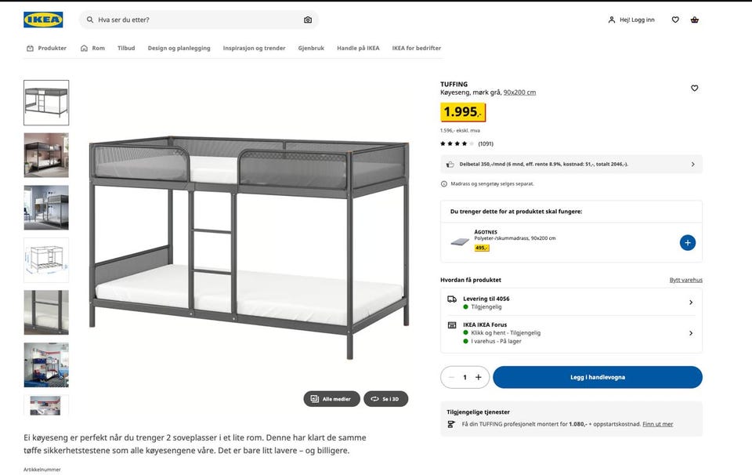This screenshot has height=475, width=752.
Task: Open the Produkter menu
Action: click(x=46, y=48)
